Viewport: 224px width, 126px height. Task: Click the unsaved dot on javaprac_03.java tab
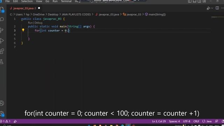pos(39,8)
